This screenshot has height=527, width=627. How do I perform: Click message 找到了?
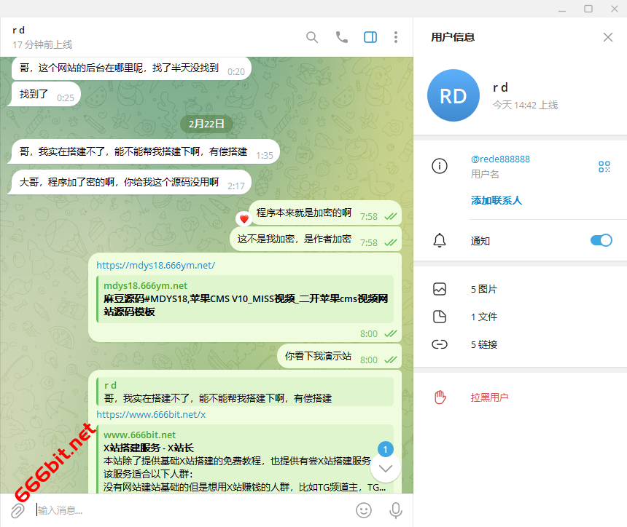pos(44,94)
